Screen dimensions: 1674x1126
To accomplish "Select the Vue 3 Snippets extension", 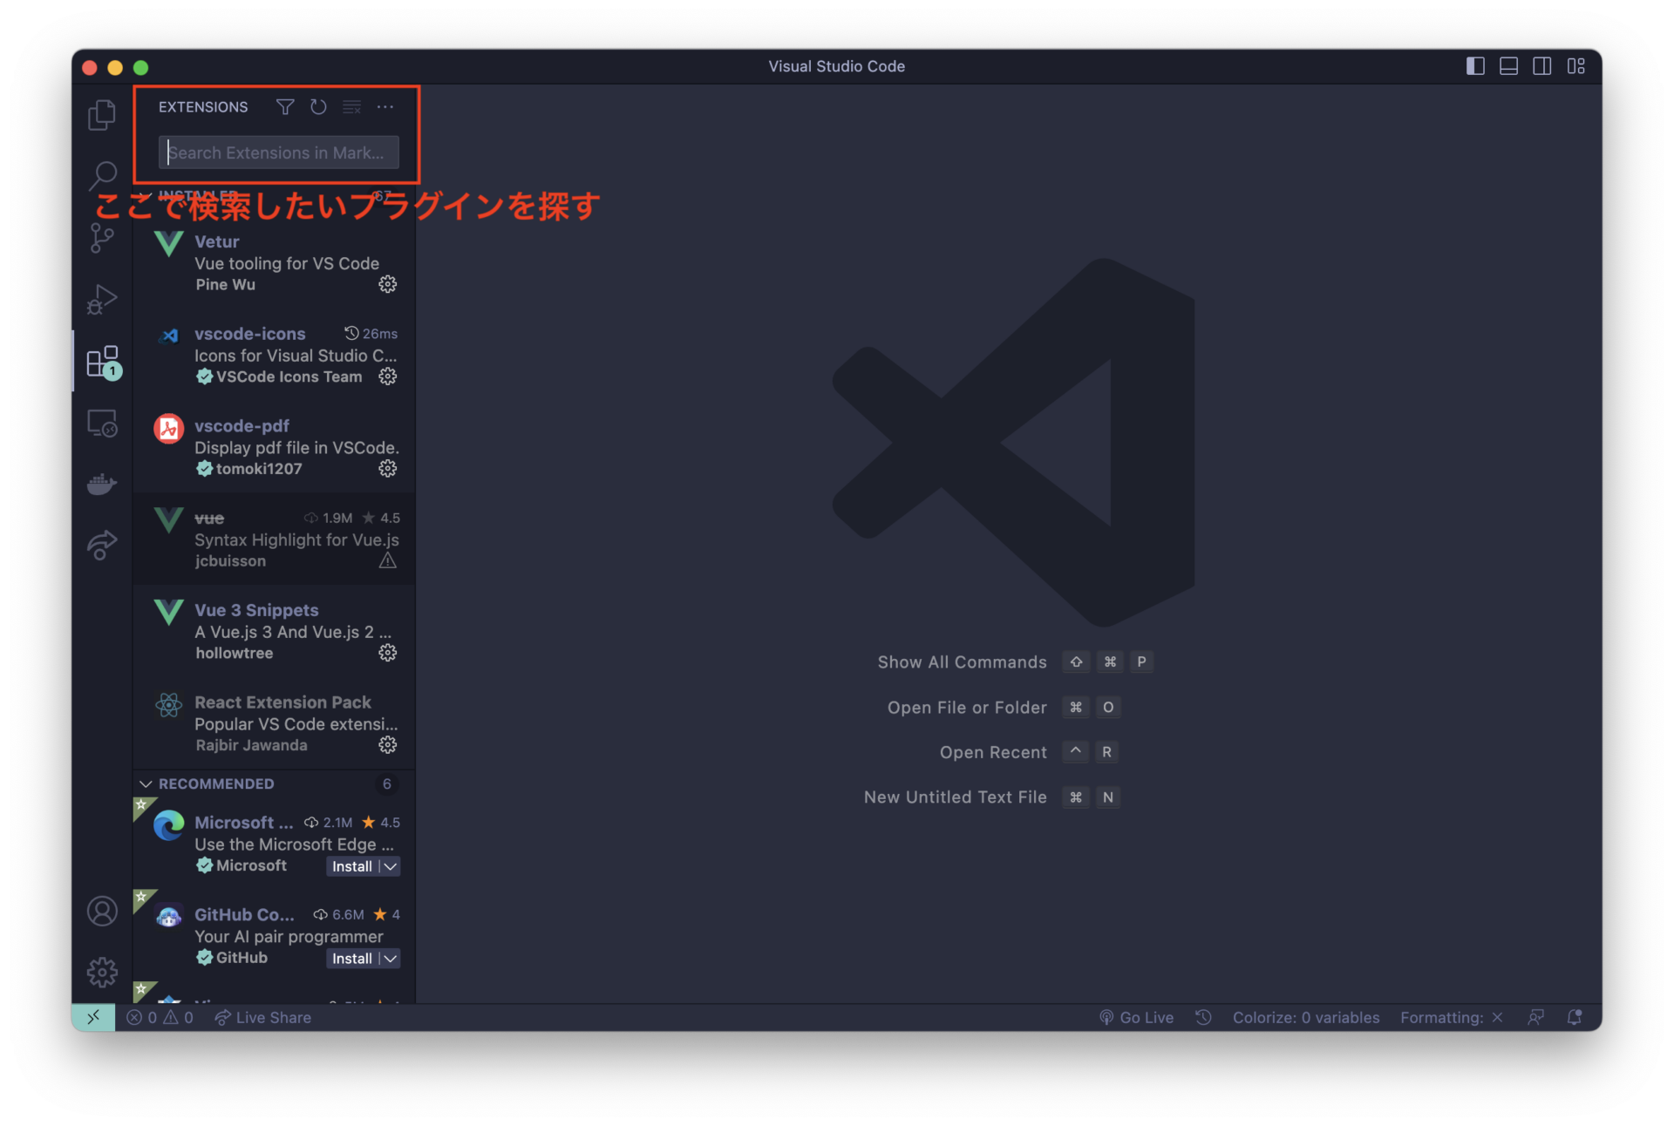I will 275,631.
